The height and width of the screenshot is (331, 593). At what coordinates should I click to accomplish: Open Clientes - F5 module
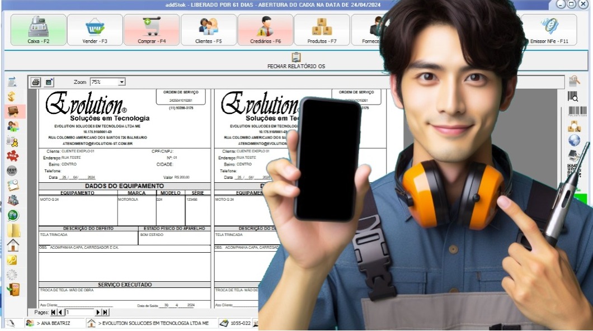coord(209,30)
